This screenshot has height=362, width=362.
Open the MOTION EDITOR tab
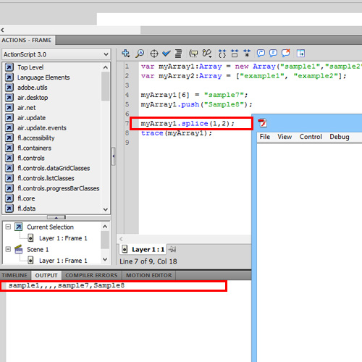pyautogui.click(x=149, y=275)
